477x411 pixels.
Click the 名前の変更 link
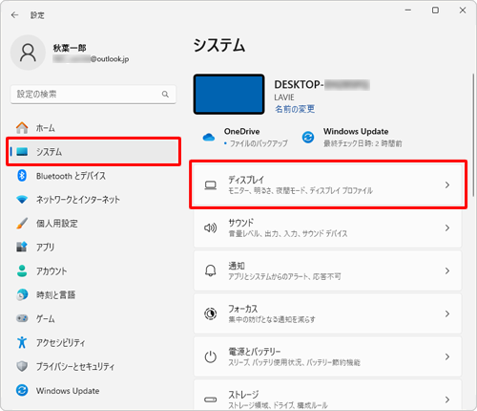click(x=295, y=109)
